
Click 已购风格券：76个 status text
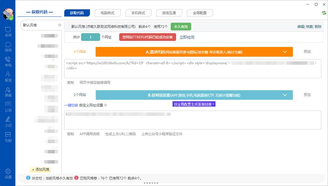[x=94, y=178]
